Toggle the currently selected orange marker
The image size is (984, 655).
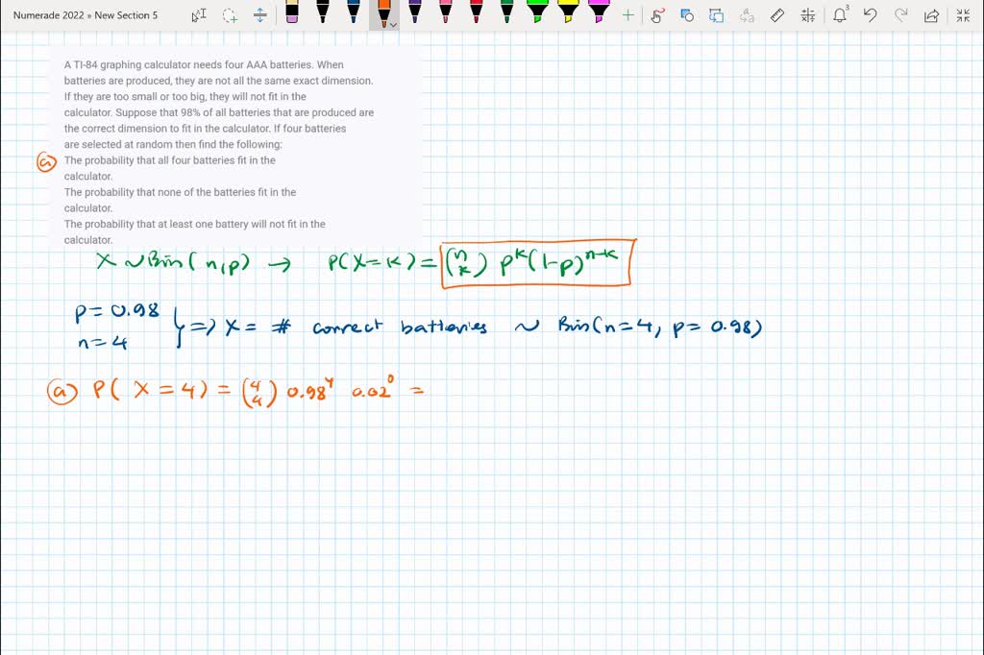[x=384, y=13]
